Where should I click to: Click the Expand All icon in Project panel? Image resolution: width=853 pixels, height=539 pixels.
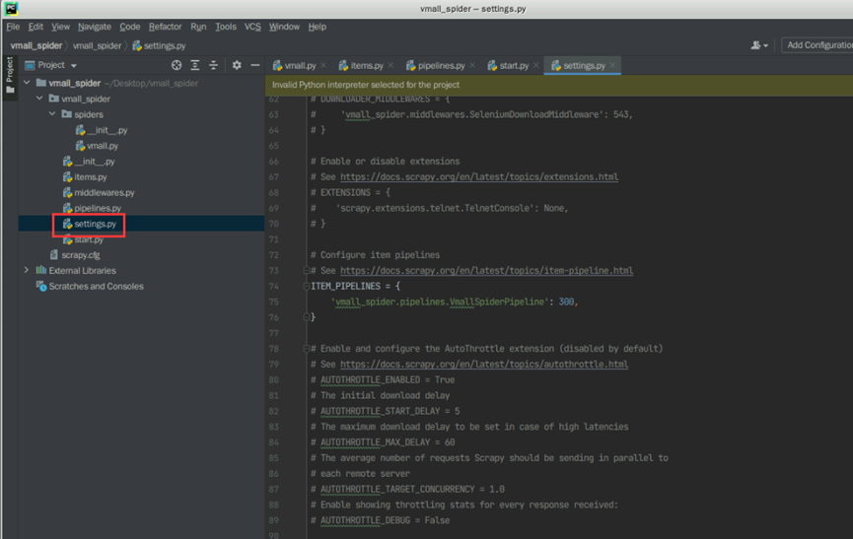tap(195, 65)
